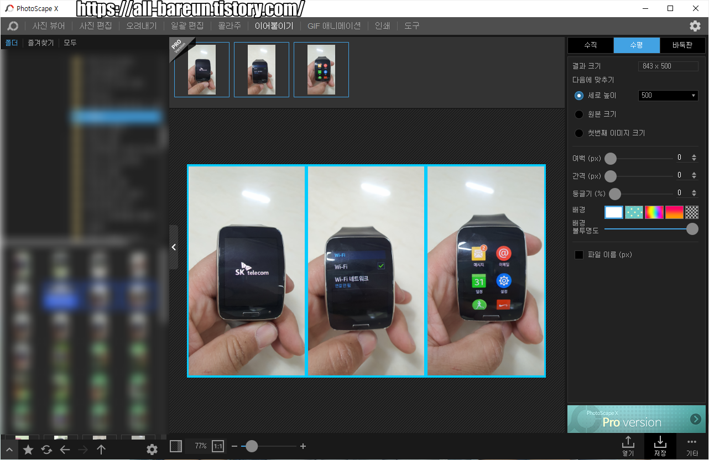Click the Wi-Fi watch photo in canvas
The image size is (709, 460).
tap(366, 271)
